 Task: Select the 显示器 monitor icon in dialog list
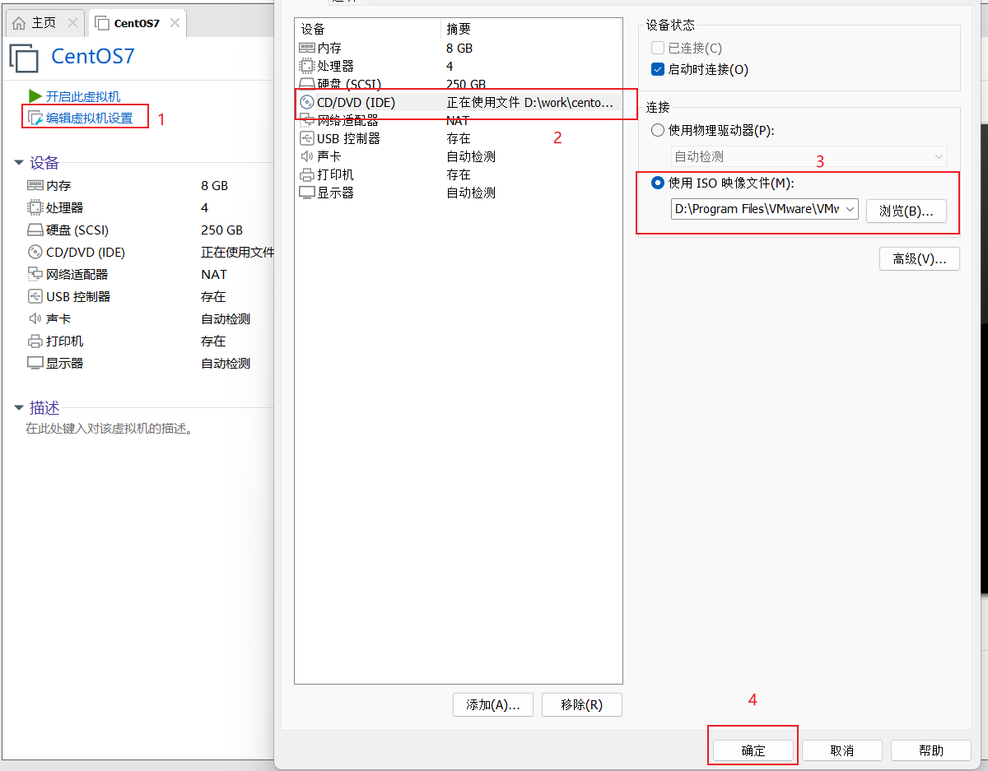point(306,193)
